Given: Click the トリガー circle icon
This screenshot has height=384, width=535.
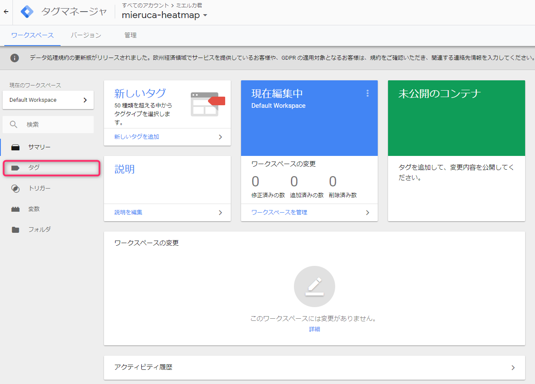Looking at the screenshot, I should coord(15,189).
